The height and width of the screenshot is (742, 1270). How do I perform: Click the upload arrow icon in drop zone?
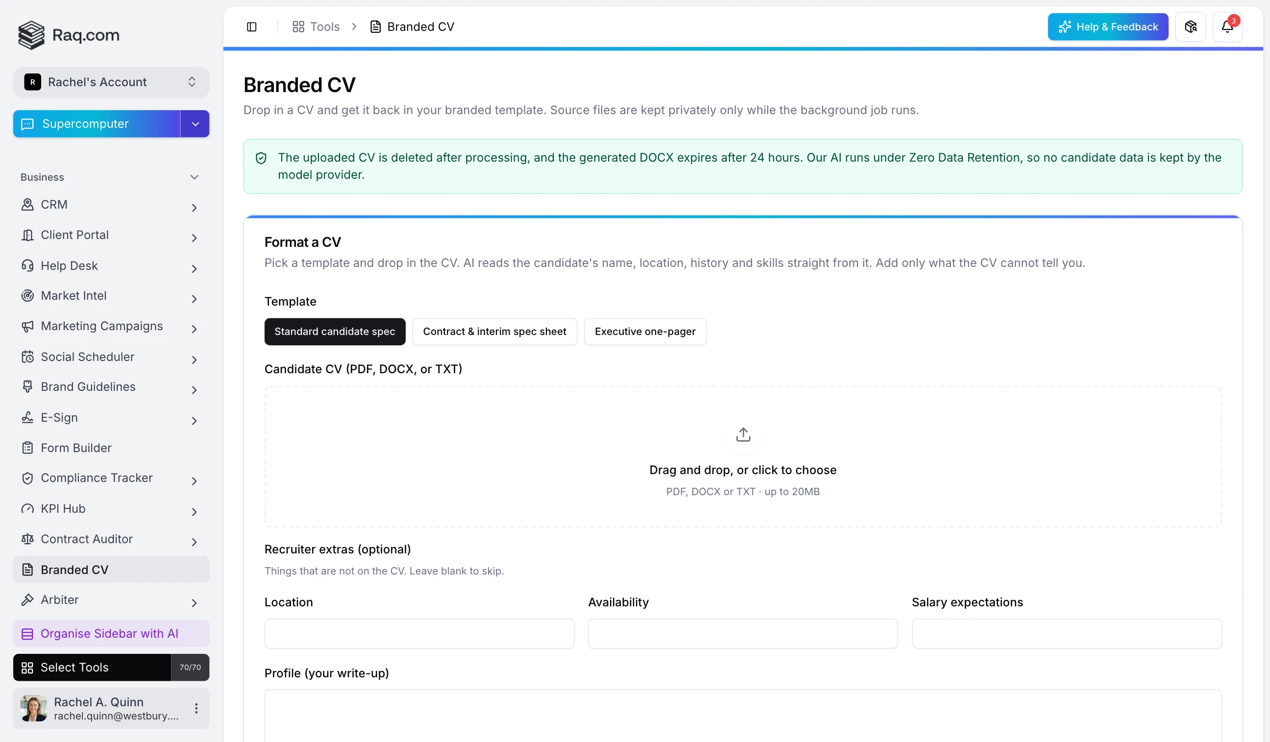tap(743, 434)
